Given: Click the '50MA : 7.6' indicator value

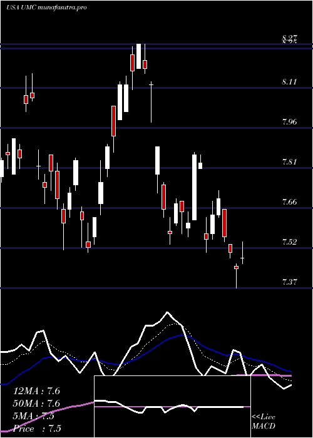Looking at the screenshot, I should click(x=36, y=404).
